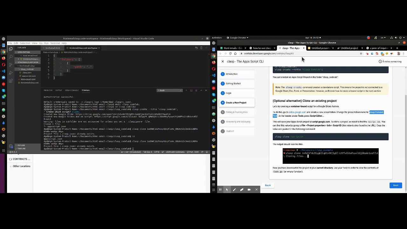Open File menu in VS Code

tap(10, 43)
